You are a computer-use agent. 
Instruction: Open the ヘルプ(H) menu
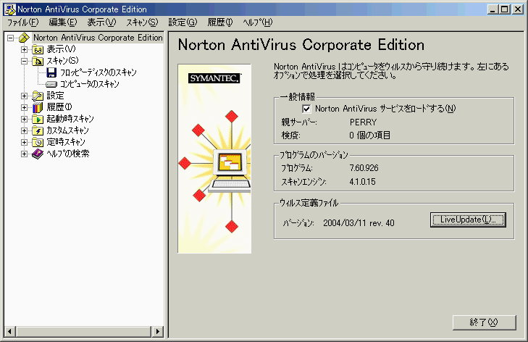tap(258, 22)
